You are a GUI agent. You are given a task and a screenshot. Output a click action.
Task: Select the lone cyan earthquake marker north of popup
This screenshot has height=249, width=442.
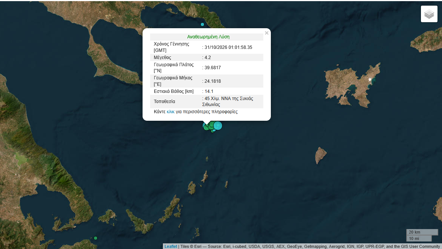[202, 24]
